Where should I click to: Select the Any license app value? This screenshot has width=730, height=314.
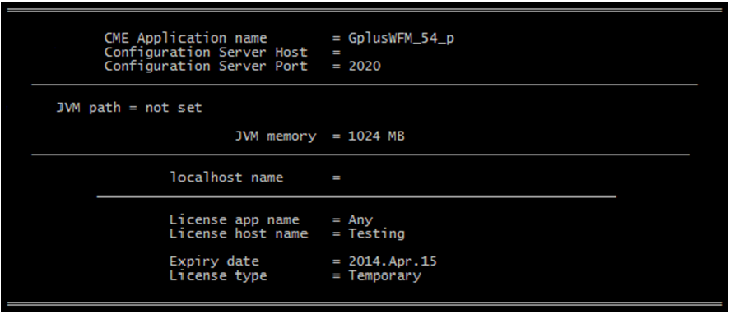360,220
